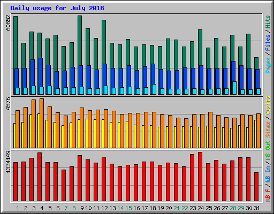
Task: Click the day "30" x-axis label
Action: pos(249,208)
